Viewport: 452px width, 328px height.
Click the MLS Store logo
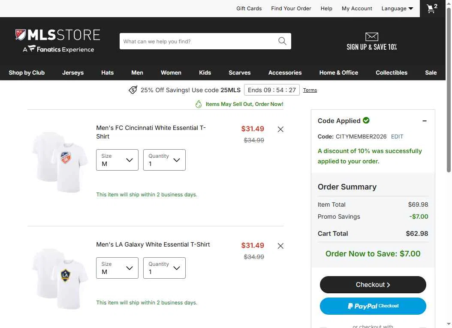(x=57, y=41)
